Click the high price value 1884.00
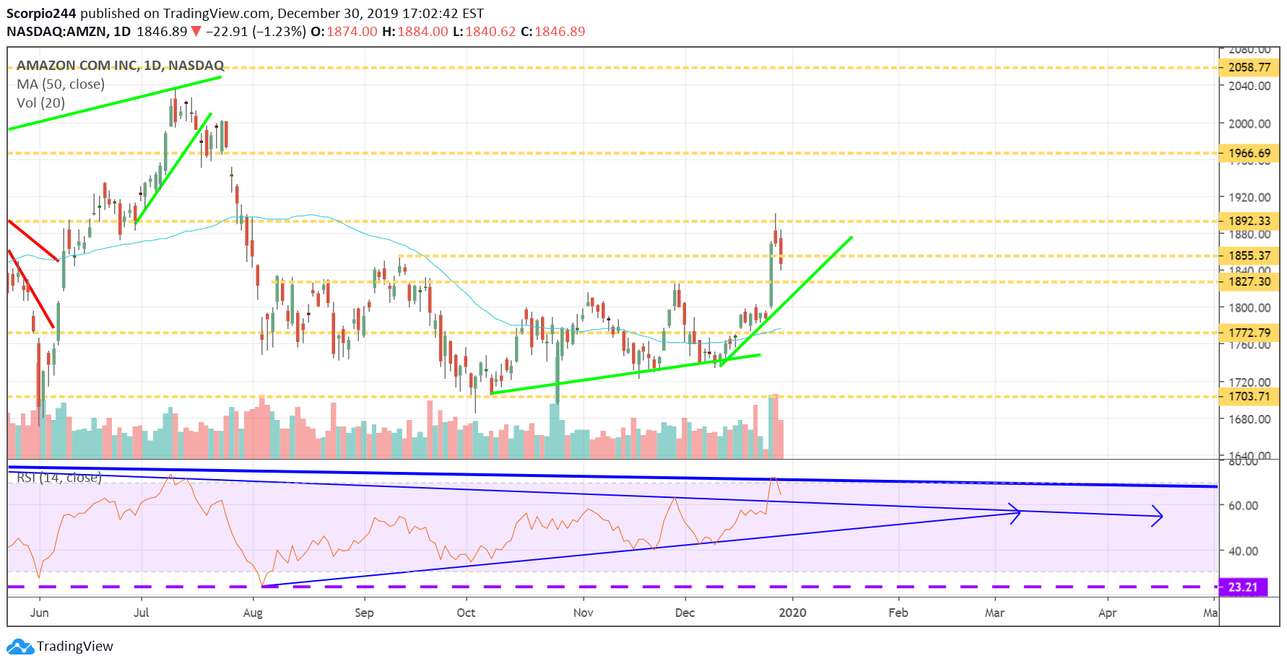The height and width of the screenshot is (666, 1287). pos(422,32)
